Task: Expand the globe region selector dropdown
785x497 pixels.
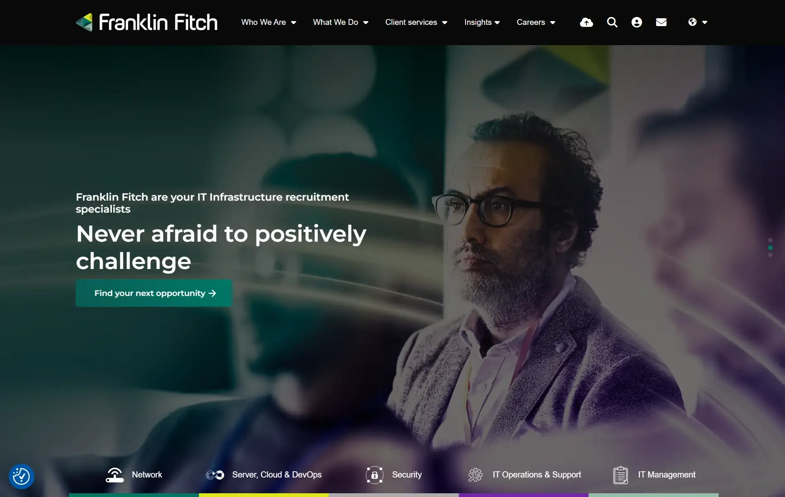Action: [x=698, y=22]
